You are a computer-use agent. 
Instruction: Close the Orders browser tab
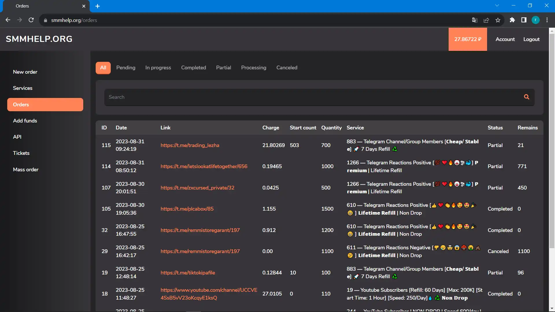tap(84, 6)
